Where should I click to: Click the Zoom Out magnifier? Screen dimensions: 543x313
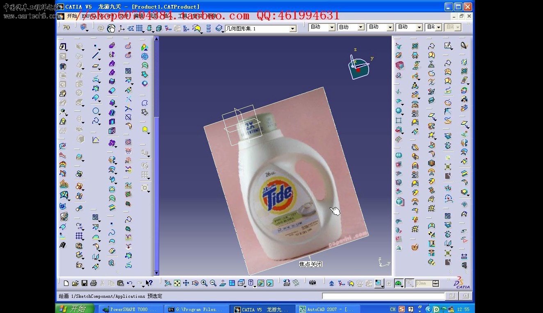point(213,283)
